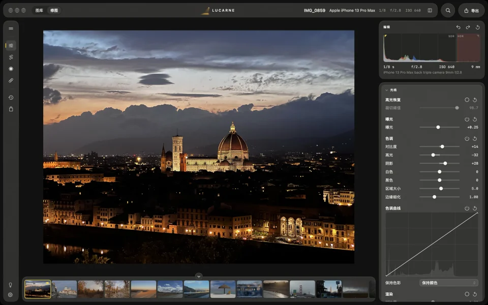Reset all edits in the 编辑 panel header
This screenshot has width=488, height=305.
pos(478,27)
